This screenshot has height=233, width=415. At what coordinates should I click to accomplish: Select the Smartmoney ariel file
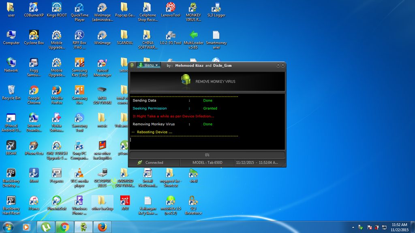[x=216, y=40]
